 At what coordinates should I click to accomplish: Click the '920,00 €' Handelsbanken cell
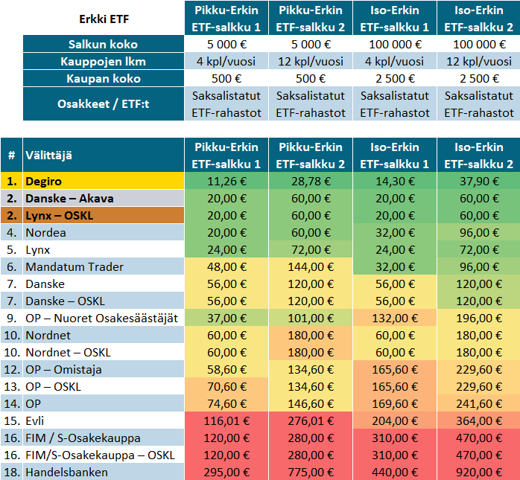point(479,472)
